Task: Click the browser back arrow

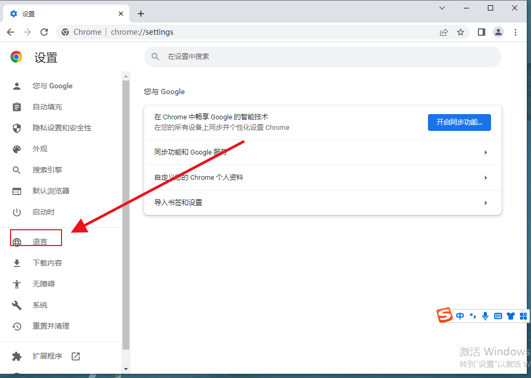Action: coord(11,32)
